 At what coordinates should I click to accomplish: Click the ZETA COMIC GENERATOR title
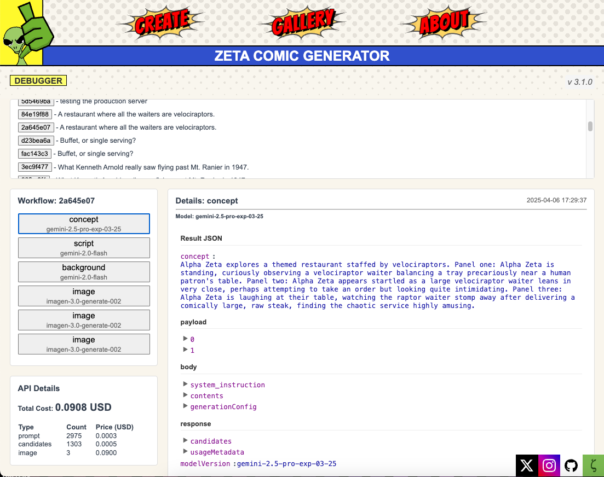[x=302, y=56]
